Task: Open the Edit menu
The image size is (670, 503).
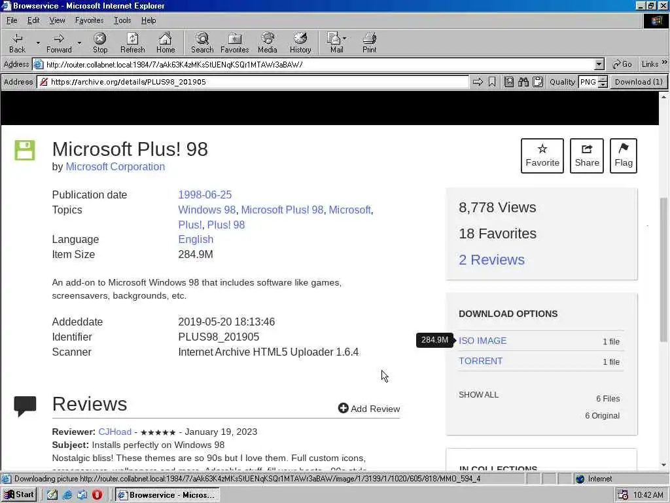Action: coord(33,20)
